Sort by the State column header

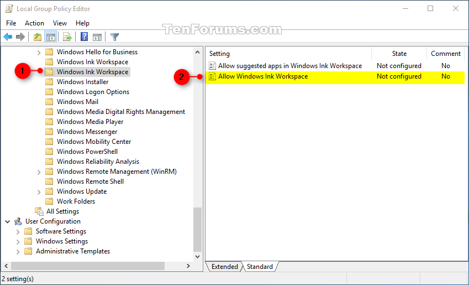click(x=399, y=54)
